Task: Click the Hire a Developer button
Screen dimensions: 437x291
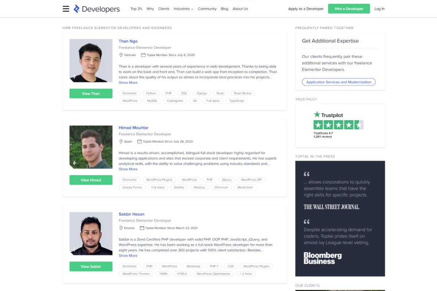Action: pos(349,9)
